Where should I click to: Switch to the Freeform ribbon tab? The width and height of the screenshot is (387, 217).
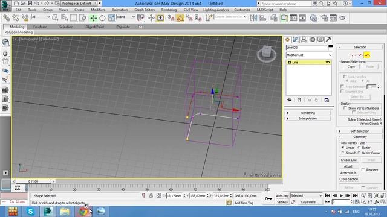tap(40, 27)
